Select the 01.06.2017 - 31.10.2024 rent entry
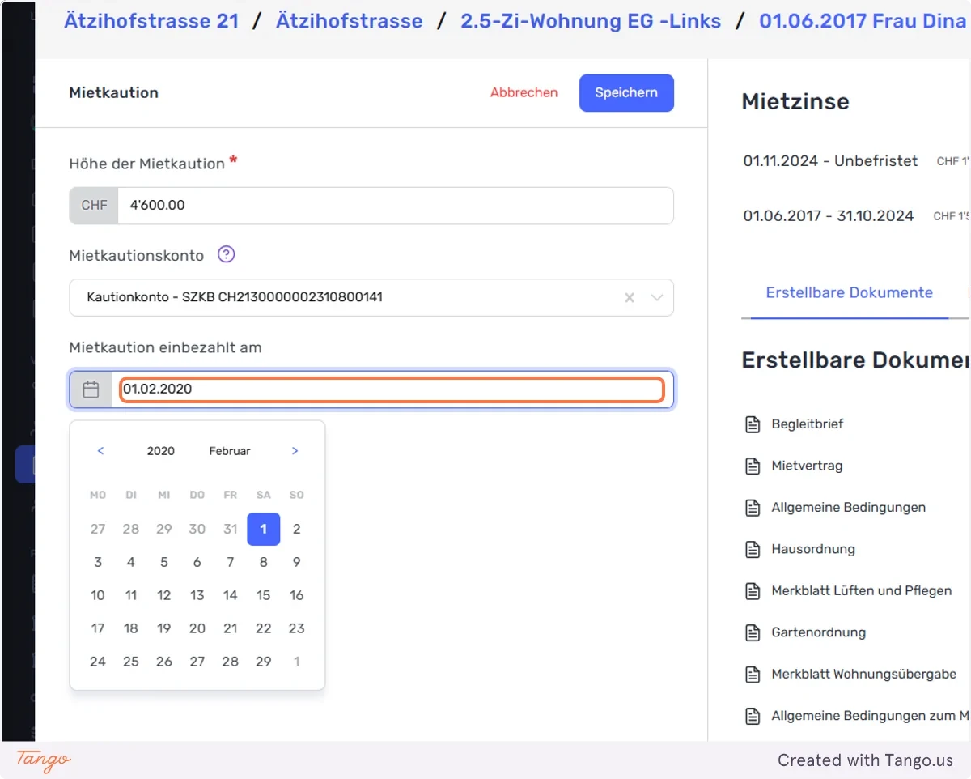971x779 pixels. pos(829,216)
